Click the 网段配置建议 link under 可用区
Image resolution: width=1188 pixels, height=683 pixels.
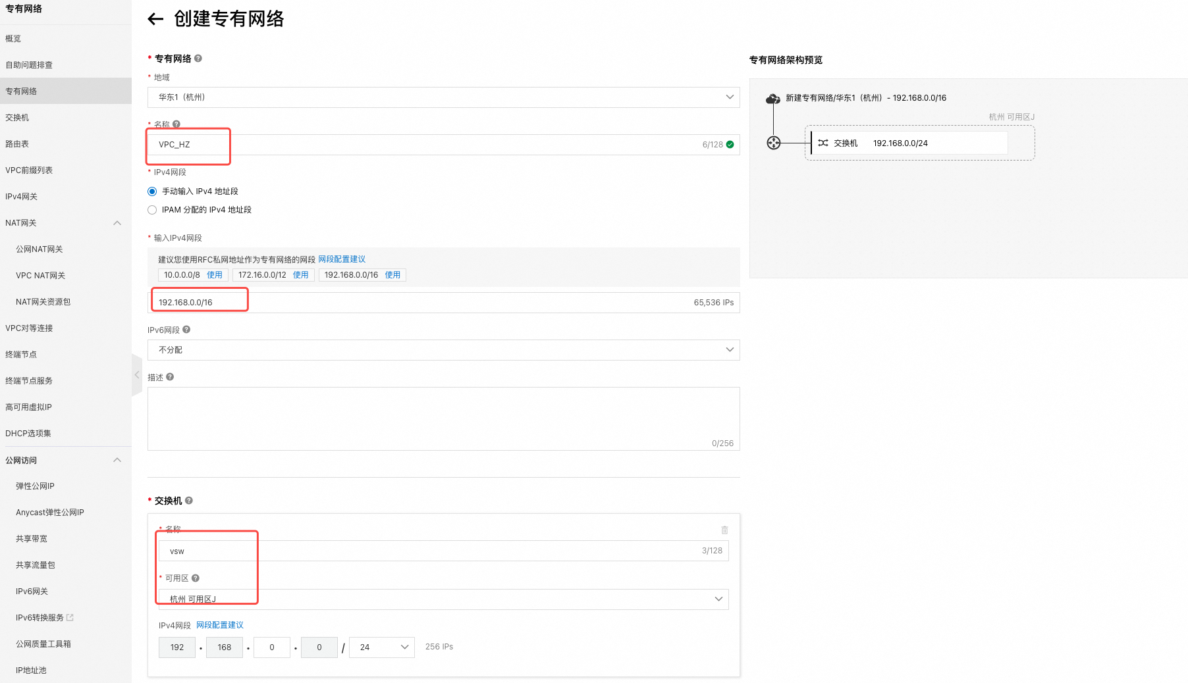[x=220, y=625]
